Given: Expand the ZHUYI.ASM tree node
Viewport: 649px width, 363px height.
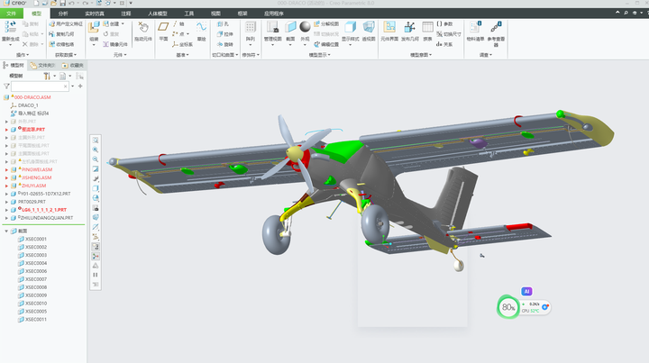Looking at the screenshot, I should (6, 186).
